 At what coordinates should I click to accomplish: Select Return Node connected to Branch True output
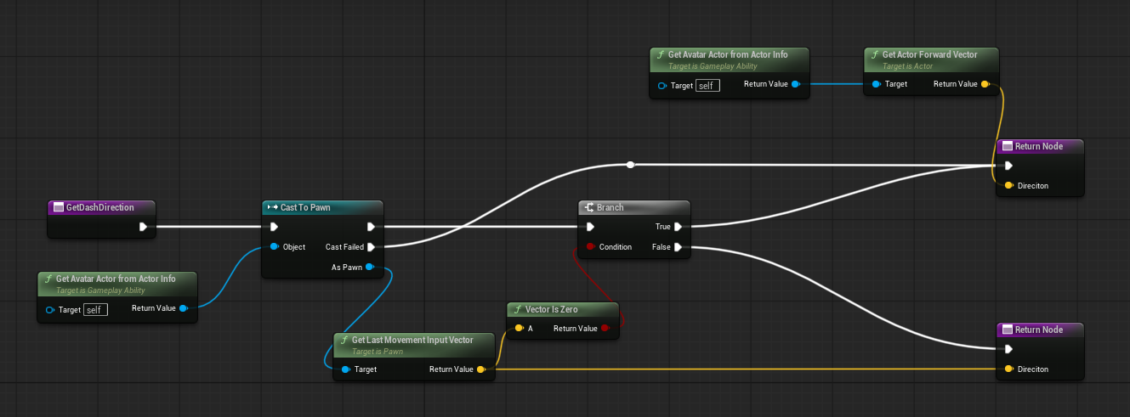[x=1041, y=146]
